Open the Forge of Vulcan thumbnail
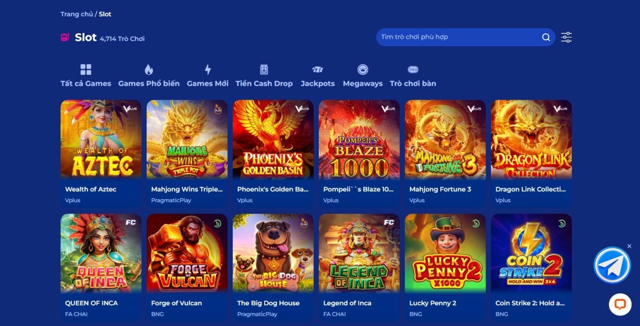 (x=187, y=253)
